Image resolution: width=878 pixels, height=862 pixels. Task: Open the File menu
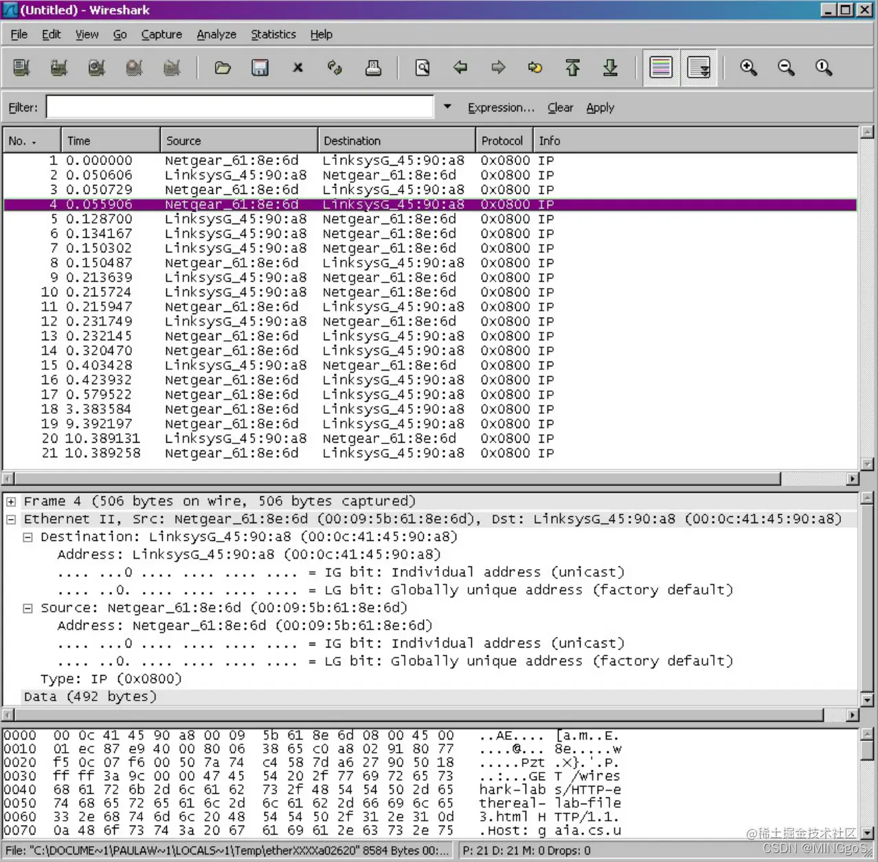click(19, 34)
